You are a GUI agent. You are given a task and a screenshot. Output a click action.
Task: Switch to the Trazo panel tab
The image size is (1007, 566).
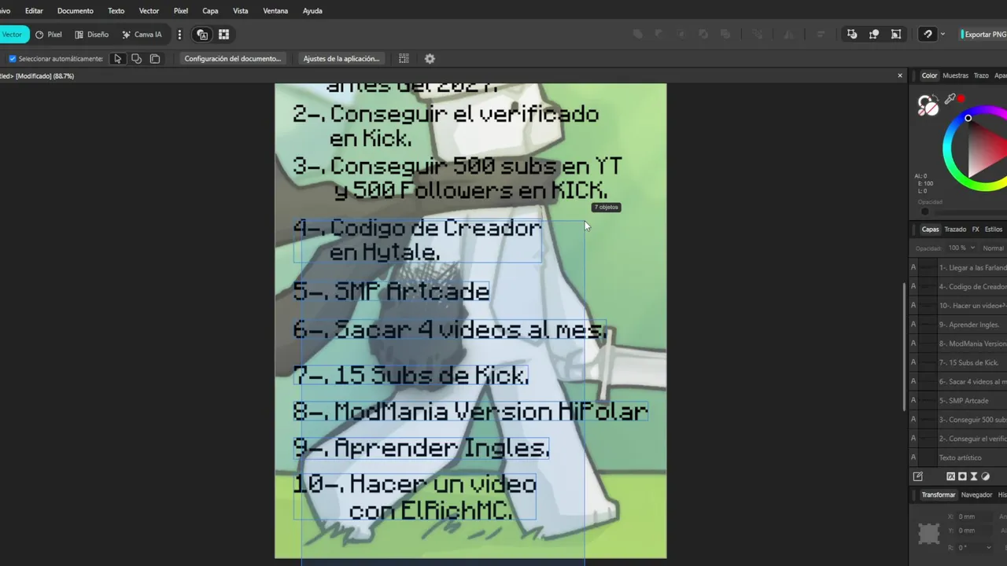[981, 75]
